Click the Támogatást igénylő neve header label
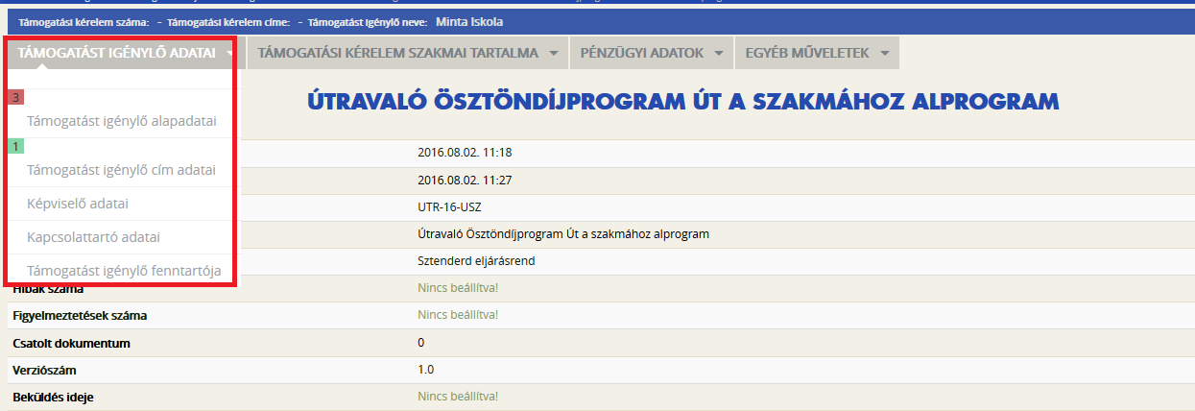Screen dimensions: 1195x411 [x=367, y=21]
